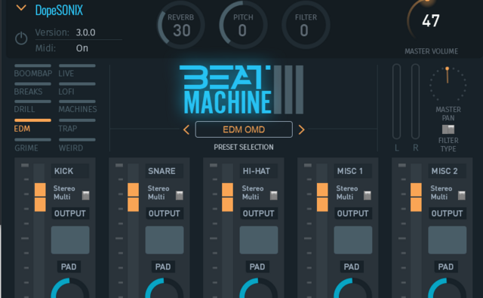
Task: Toggle Stereo/Multi switch on MISC 1 channel
Action: click(368, 196)
